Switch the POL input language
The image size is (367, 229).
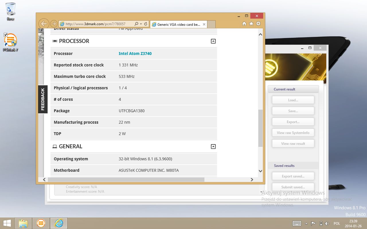[337, 224]
